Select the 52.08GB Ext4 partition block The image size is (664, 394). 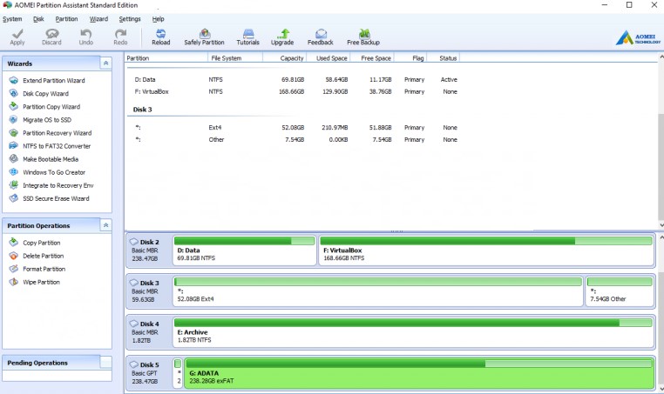click(x=377, y=291)
